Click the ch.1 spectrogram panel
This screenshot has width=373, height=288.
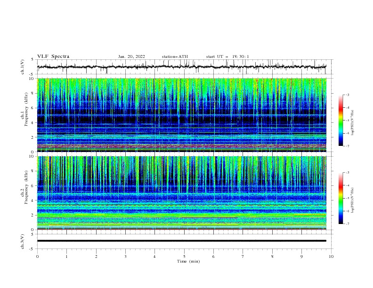[x=182, y=115]
